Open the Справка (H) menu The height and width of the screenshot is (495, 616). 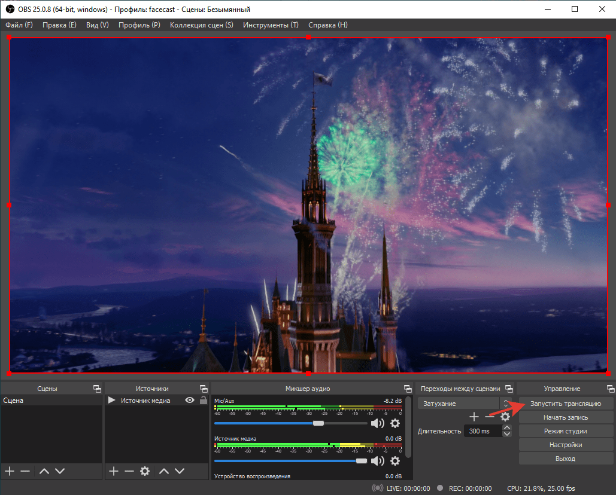(x=328, y=25)
